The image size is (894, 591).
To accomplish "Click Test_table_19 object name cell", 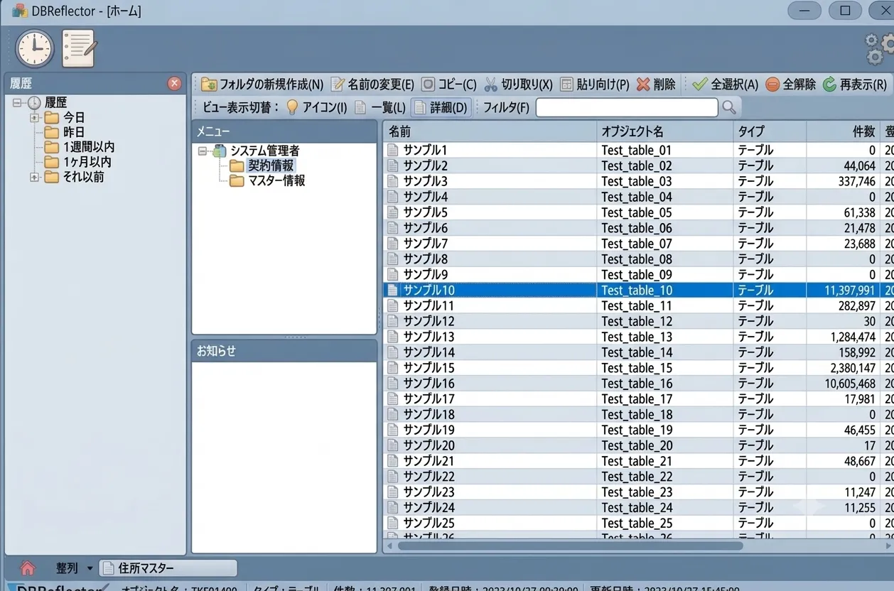I will tap(637, 430).
